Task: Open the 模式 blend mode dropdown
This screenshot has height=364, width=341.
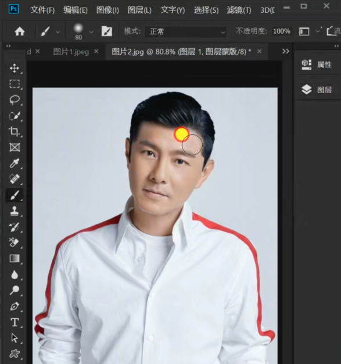Action: click(186, 31)
